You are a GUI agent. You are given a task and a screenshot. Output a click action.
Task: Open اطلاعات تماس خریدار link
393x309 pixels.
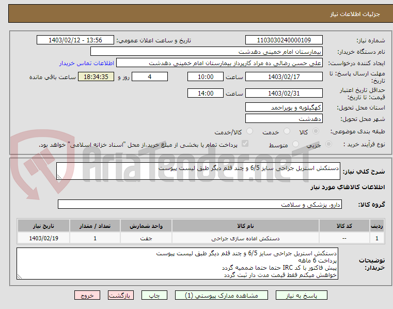pos(87,63)
